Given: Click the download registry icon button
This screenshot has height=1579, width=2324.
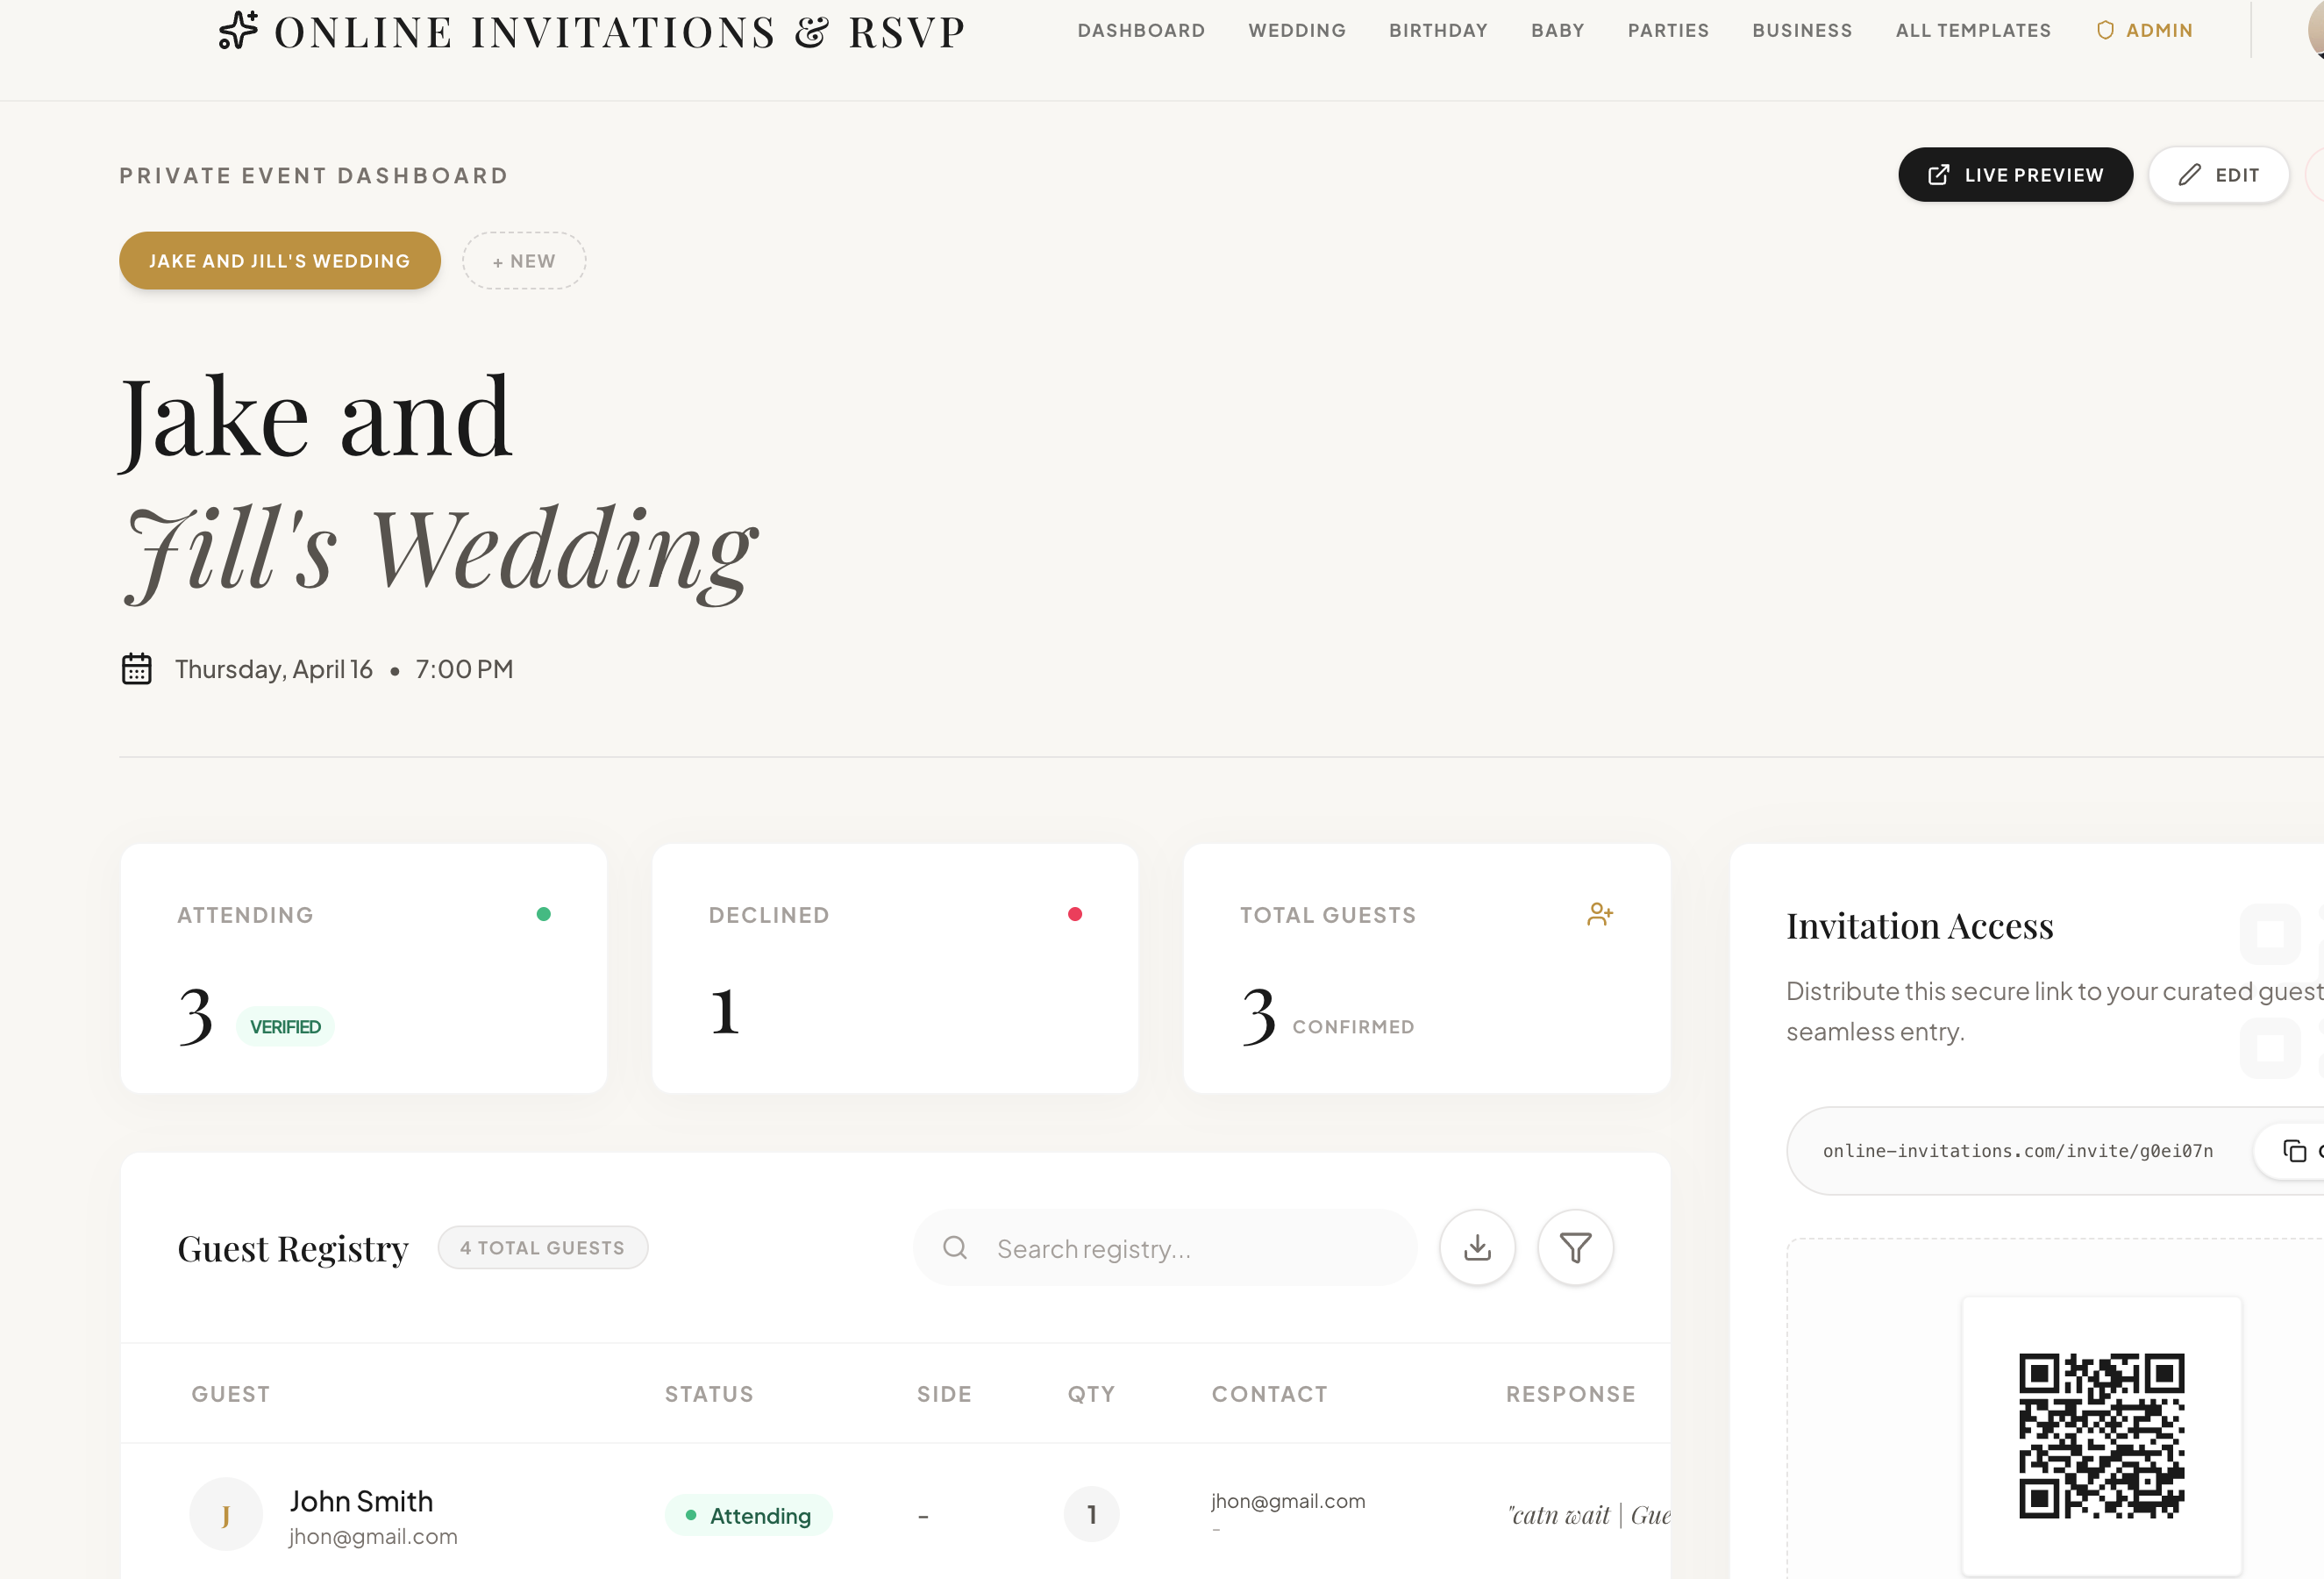Looking at the screenshot, I should [x=1477, y=1248].
